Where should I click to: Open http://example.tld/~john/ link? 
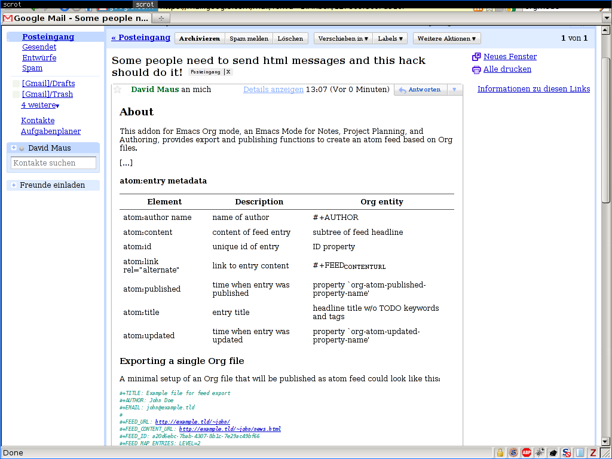(x=192, y=422)
